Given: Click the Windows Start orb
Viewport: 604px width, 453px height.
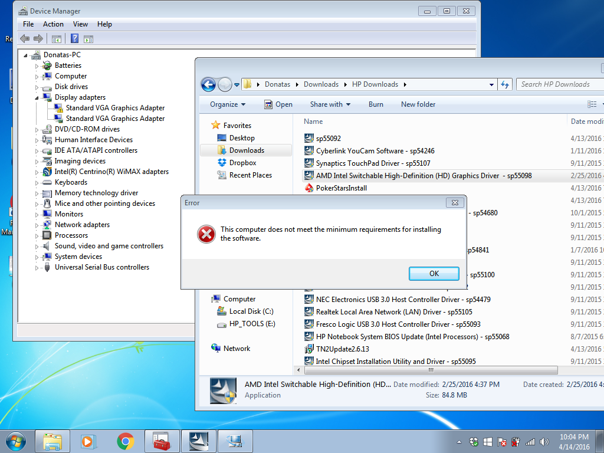Looking at the screenshot, I should pos(15,441).
